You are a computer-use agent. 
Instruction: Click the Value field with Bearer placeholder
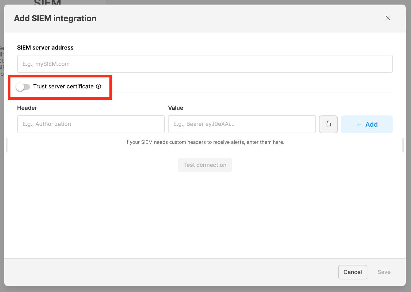242,124
